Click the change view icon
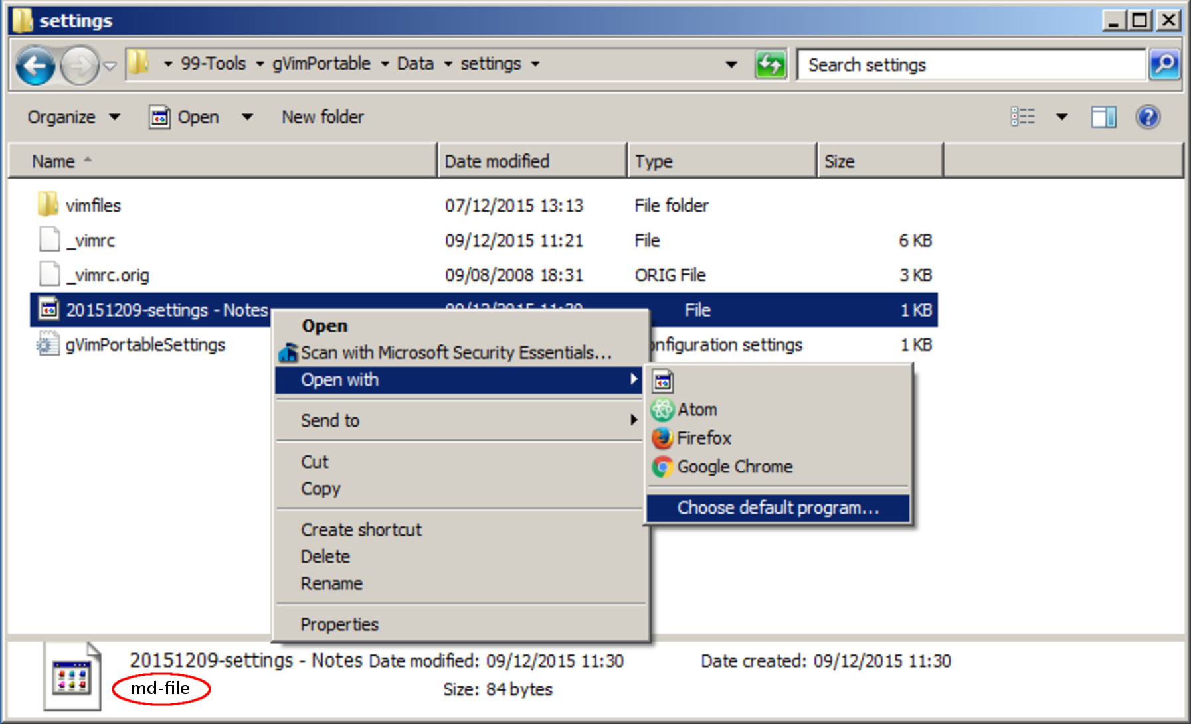 point(1023,117)
